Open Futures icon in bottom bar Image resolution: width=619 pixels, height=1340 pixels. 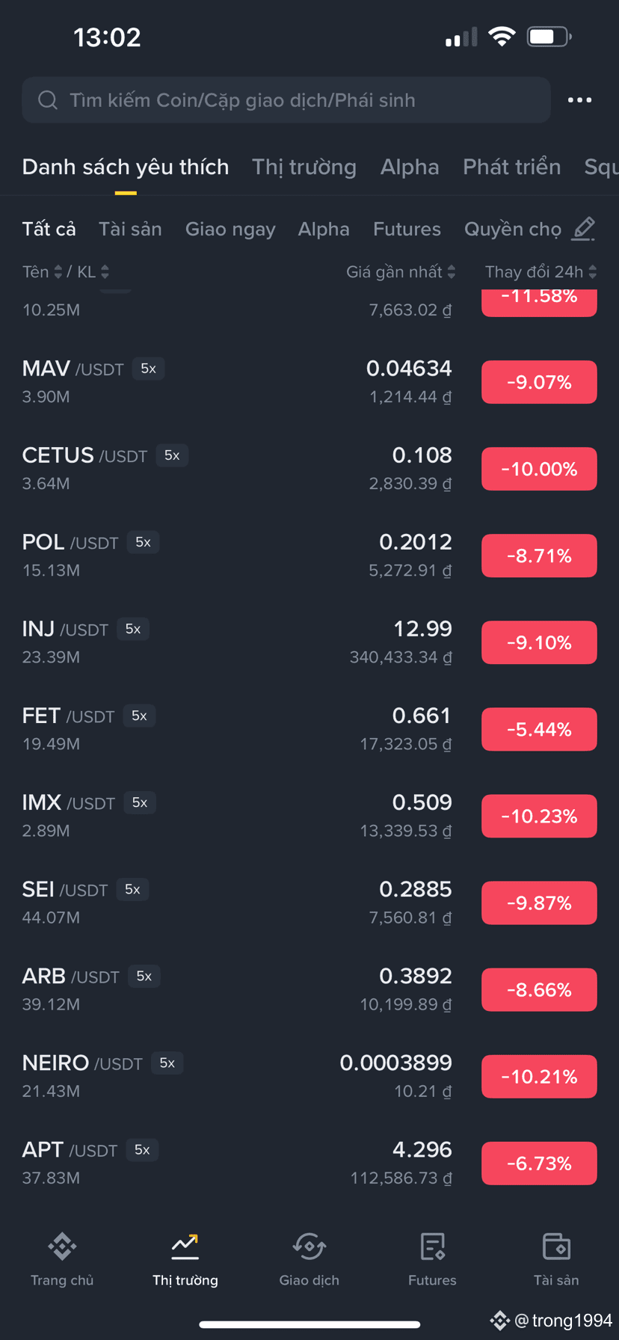coord(432,1247)
